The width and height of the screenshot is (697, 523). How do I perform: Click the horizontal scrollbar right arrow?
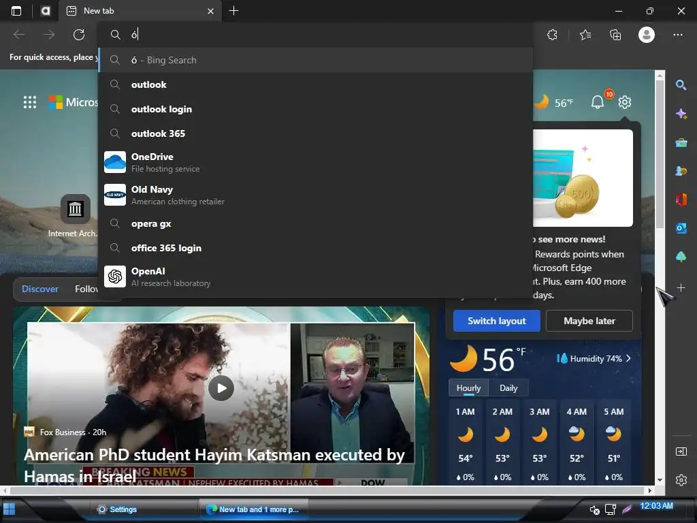650,491
